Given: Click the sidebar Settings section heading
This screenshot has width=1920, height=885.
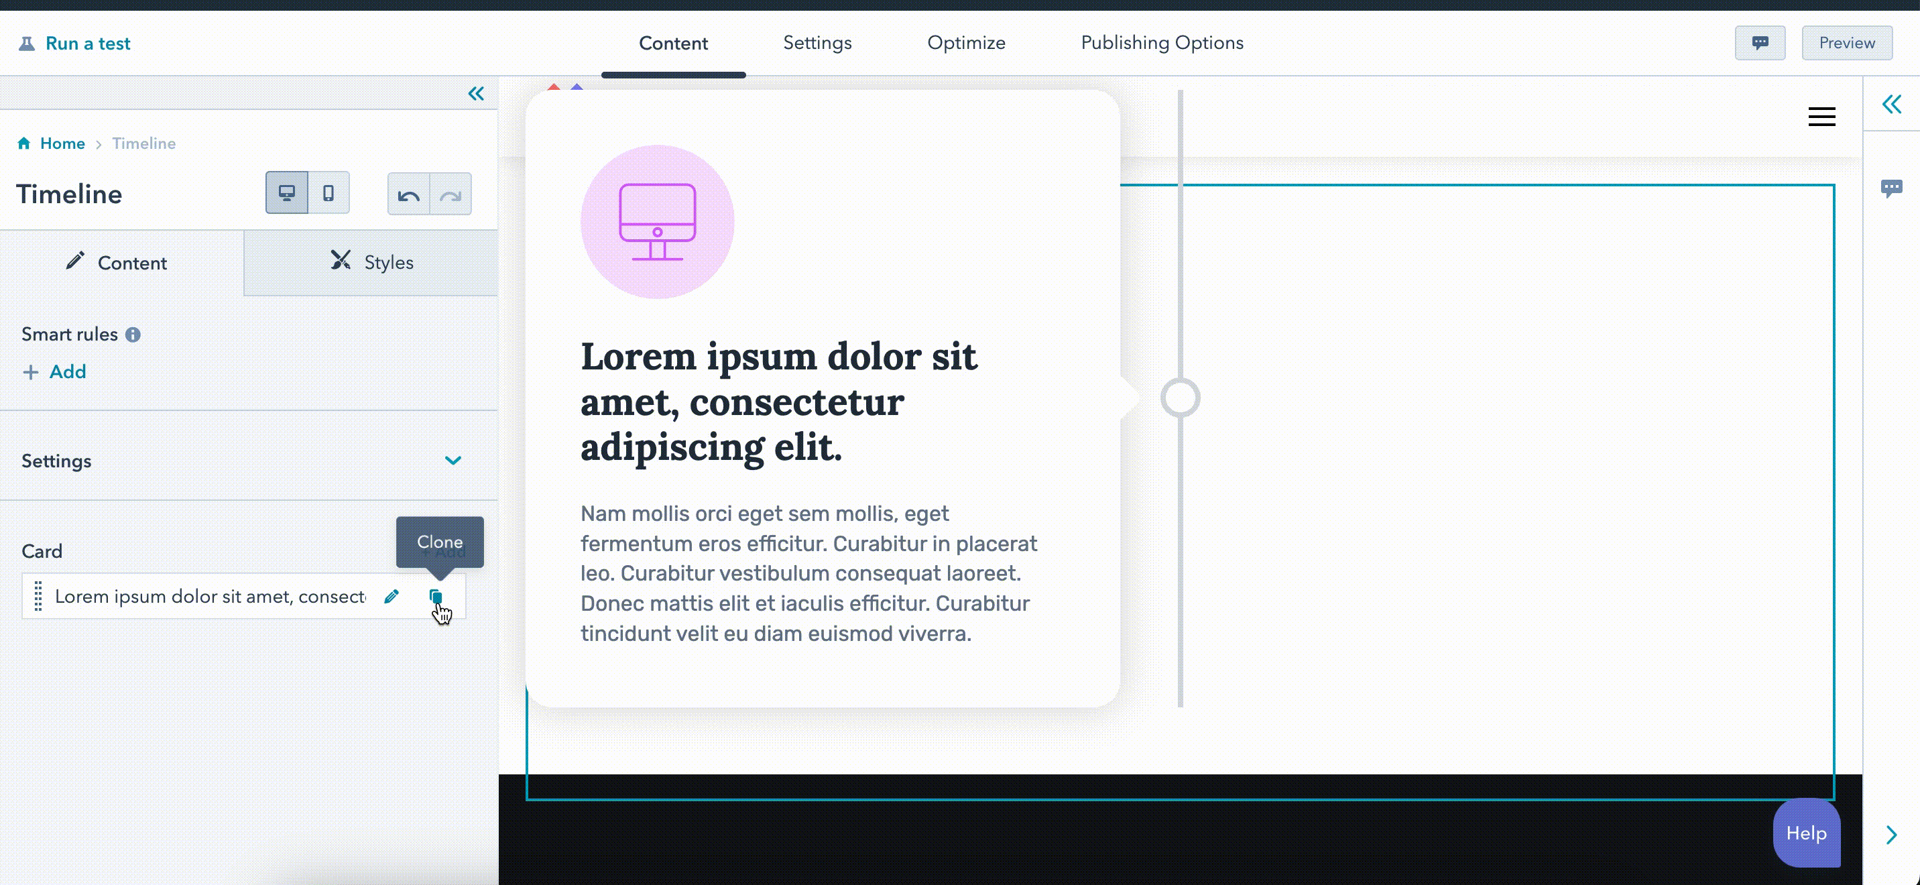Looking at the screenshot, I should tap(56, 461).
